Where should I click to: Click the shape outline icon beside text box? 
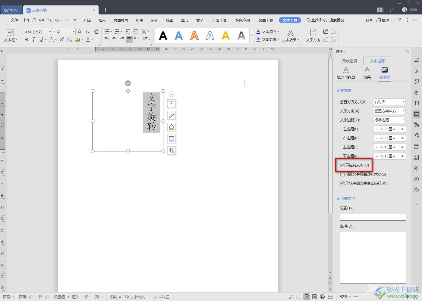click(172, 139)
